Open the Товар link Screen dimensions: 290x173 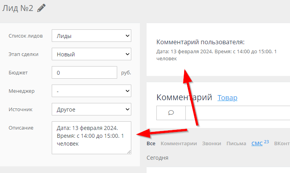pyautogui.click(x=227, y=98)
